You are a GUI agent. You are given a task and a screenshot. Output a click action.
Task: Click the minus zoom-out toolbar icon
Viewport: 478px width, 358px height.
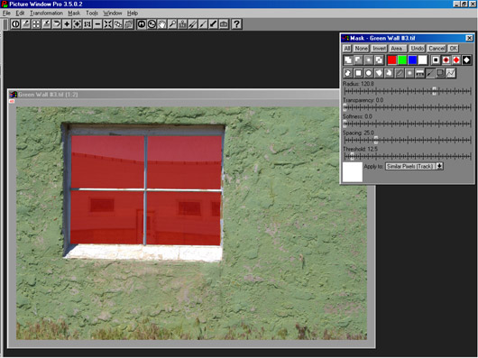[x=97, y=24]
